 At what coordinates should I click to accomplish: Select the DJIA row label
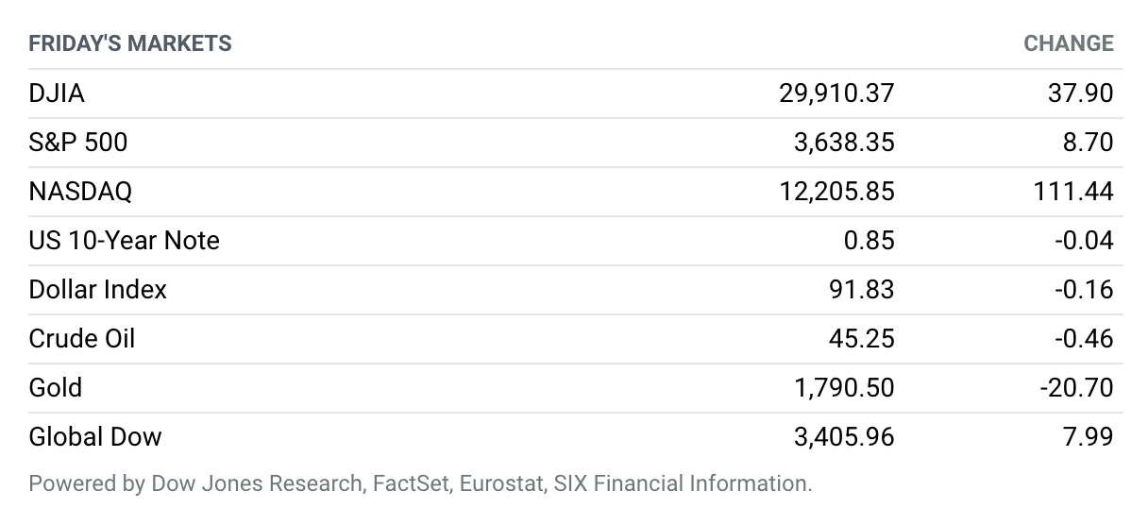(57, 93)
